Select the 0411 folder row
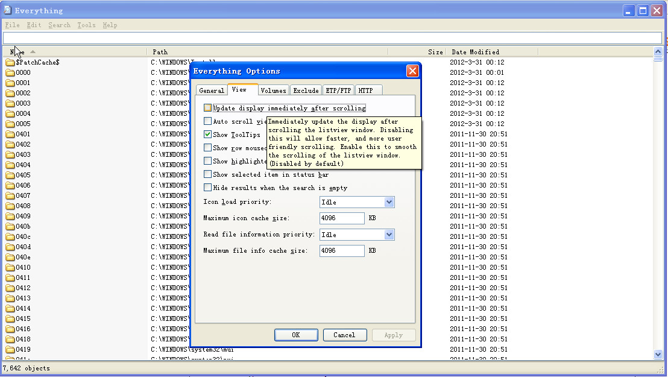 [x=96, y=277]
